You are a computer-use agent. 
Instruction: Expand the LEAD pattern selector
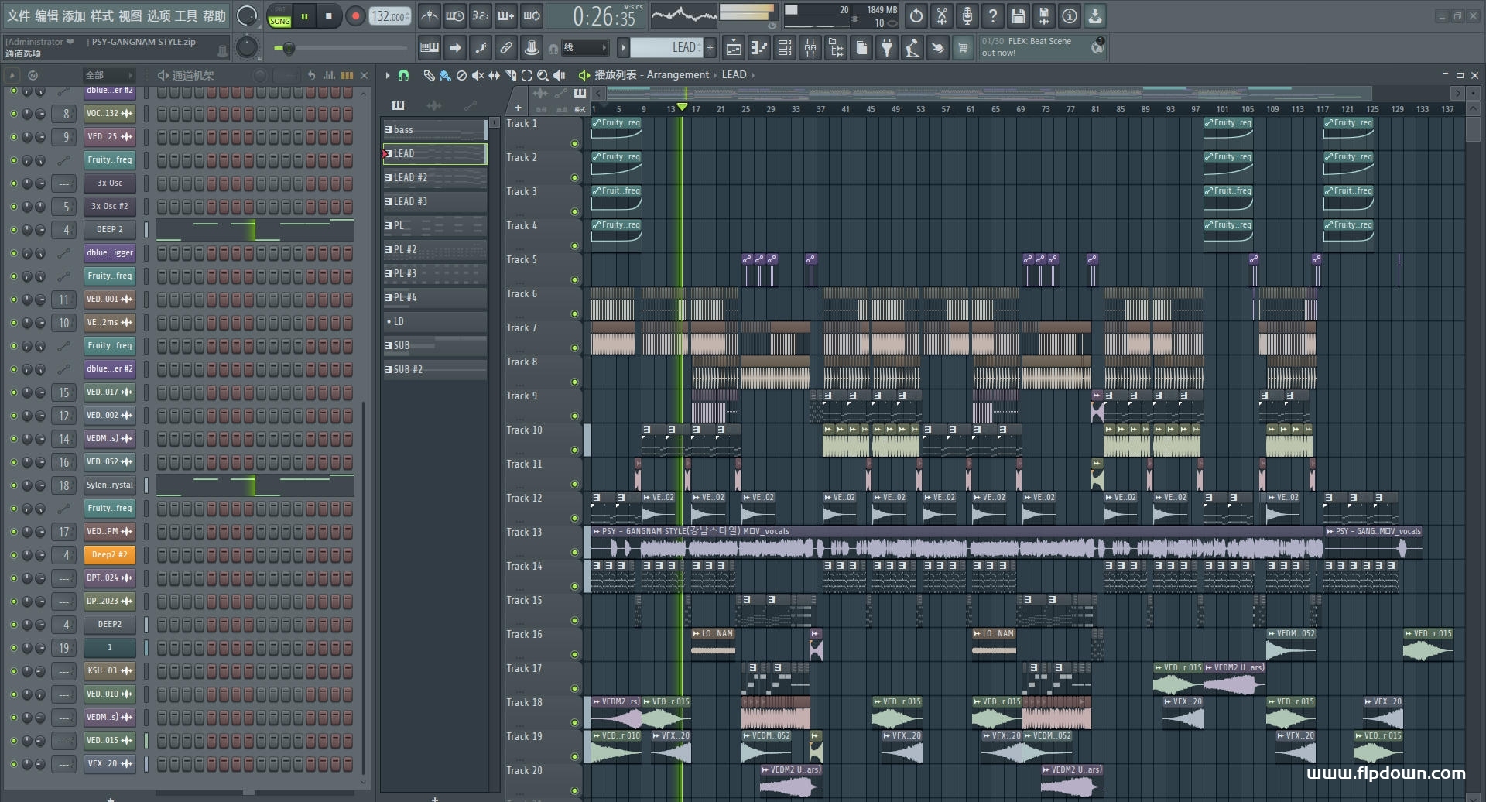click(666, 48)
